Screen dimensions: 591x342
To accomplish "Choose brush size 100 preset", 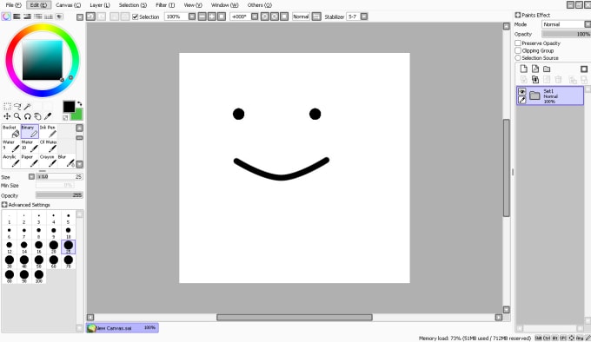I will pos(39,276).
